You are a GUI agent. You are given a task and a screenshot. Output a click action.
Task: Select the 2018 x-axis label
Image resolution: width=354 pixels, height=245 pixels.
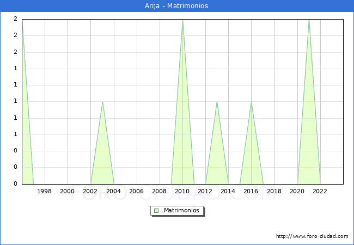pos(274,191)
